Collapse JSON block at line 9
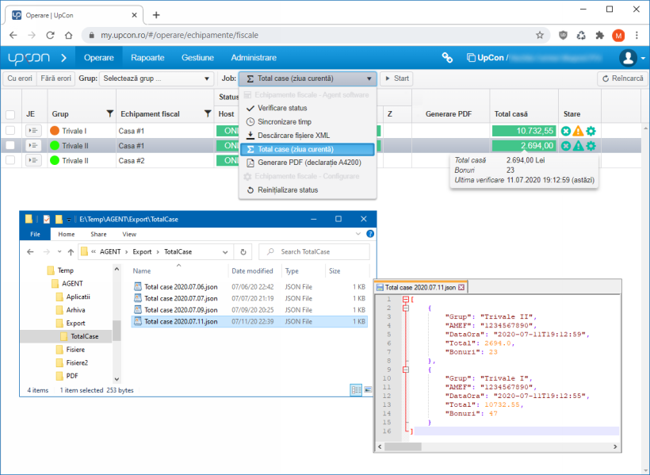The width and height of the screenshot is (650, 475). click(406, 370)
